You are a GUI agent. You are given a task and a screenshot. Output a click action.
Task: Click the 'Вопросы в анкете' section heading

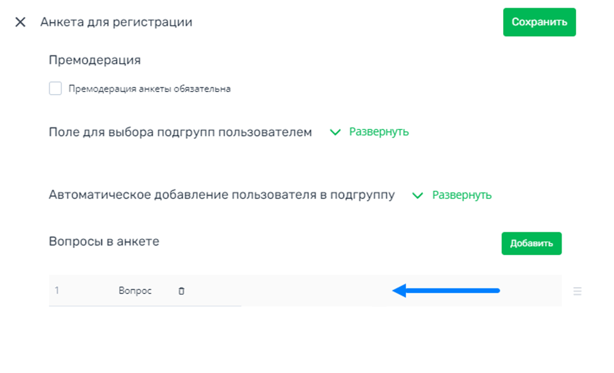click(x=104, y=241)
